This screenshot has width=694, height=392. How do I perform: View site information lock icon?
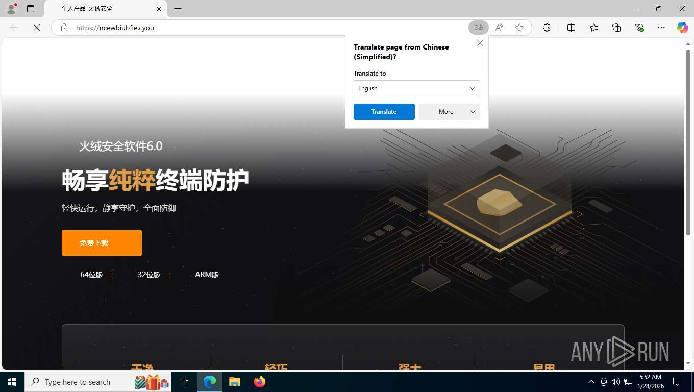pos(64,28)
